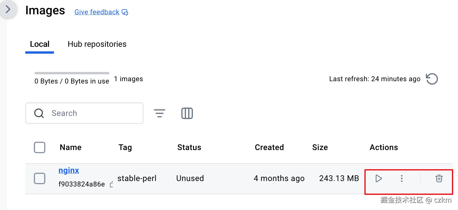Copy the image ID f9033824a86e
This screenshot has height=210, width=458.
pos(112,184)
